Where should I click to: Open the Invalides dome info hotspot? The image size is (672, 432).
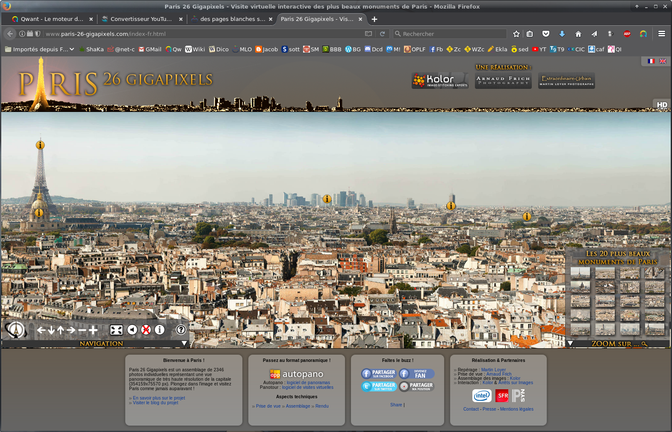[x=39, y=212]
